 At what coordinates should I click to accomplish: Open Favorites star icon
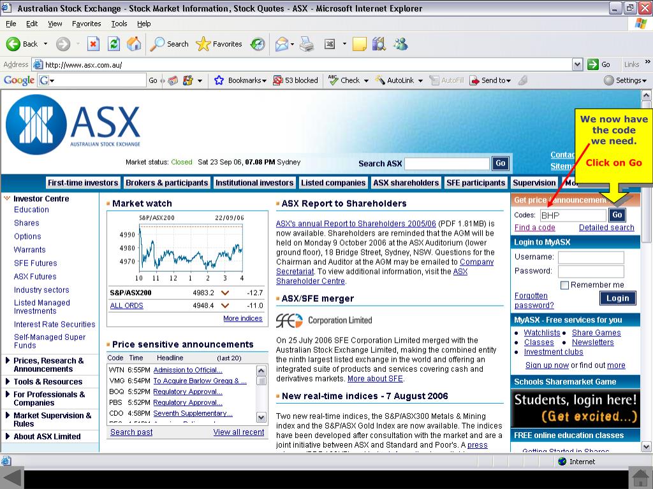coord(203,44)
